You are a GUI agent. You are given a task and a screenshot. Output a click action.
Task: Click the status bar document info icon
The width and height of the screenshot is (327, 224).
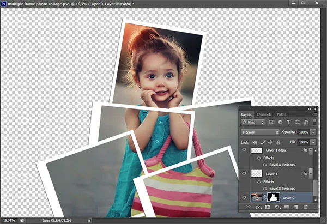[22, 220]
